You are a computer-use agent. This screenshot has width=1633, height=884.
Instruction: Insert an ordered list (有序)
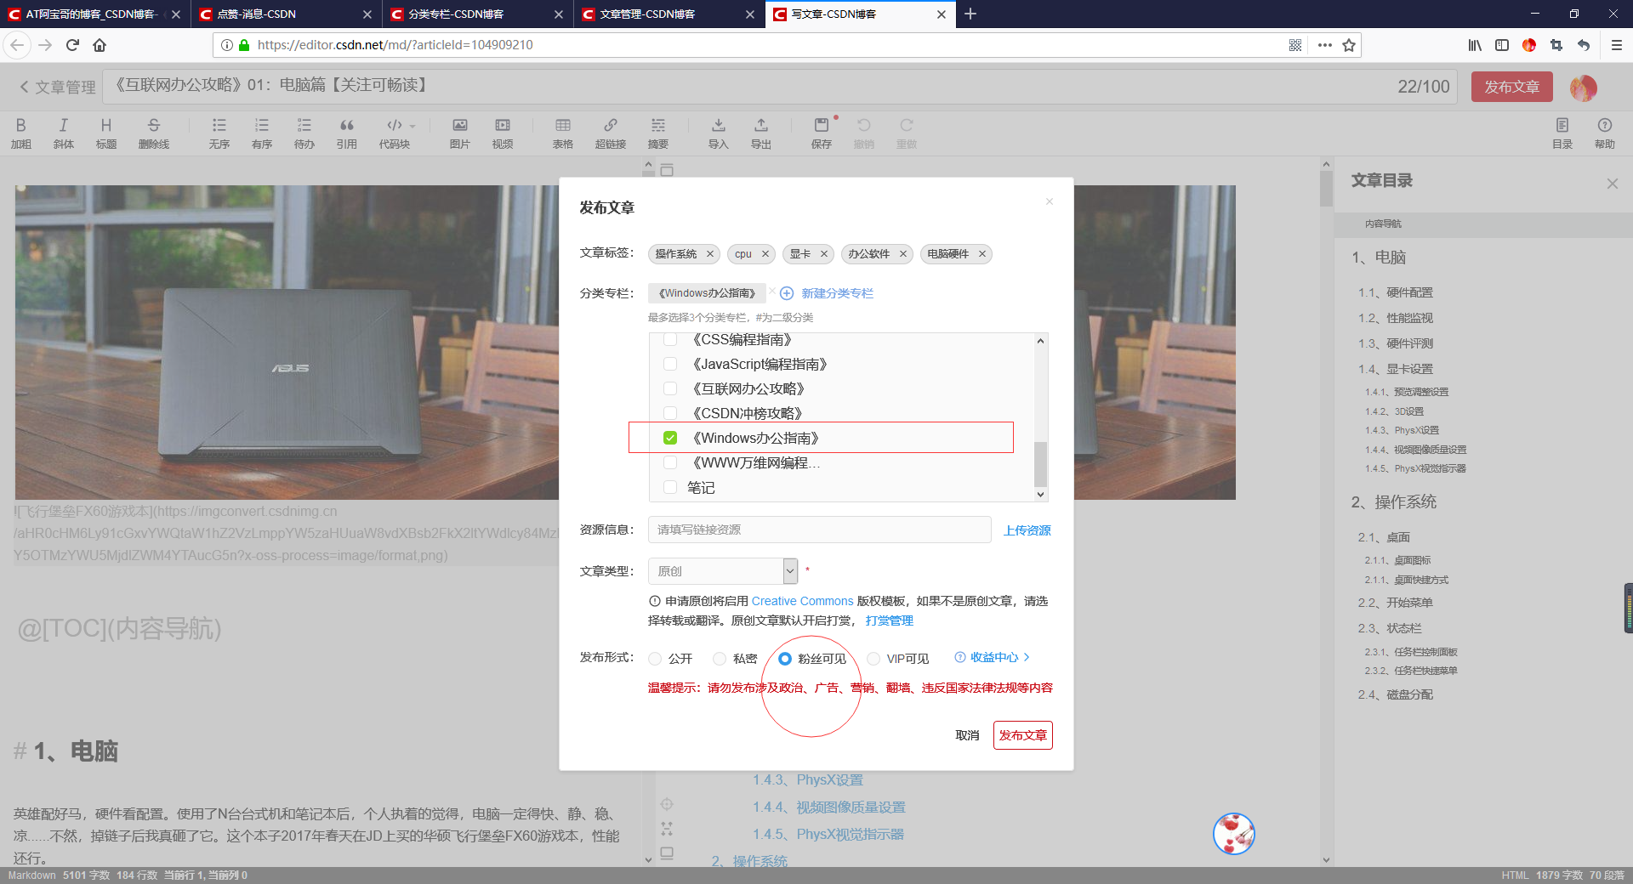262,133
